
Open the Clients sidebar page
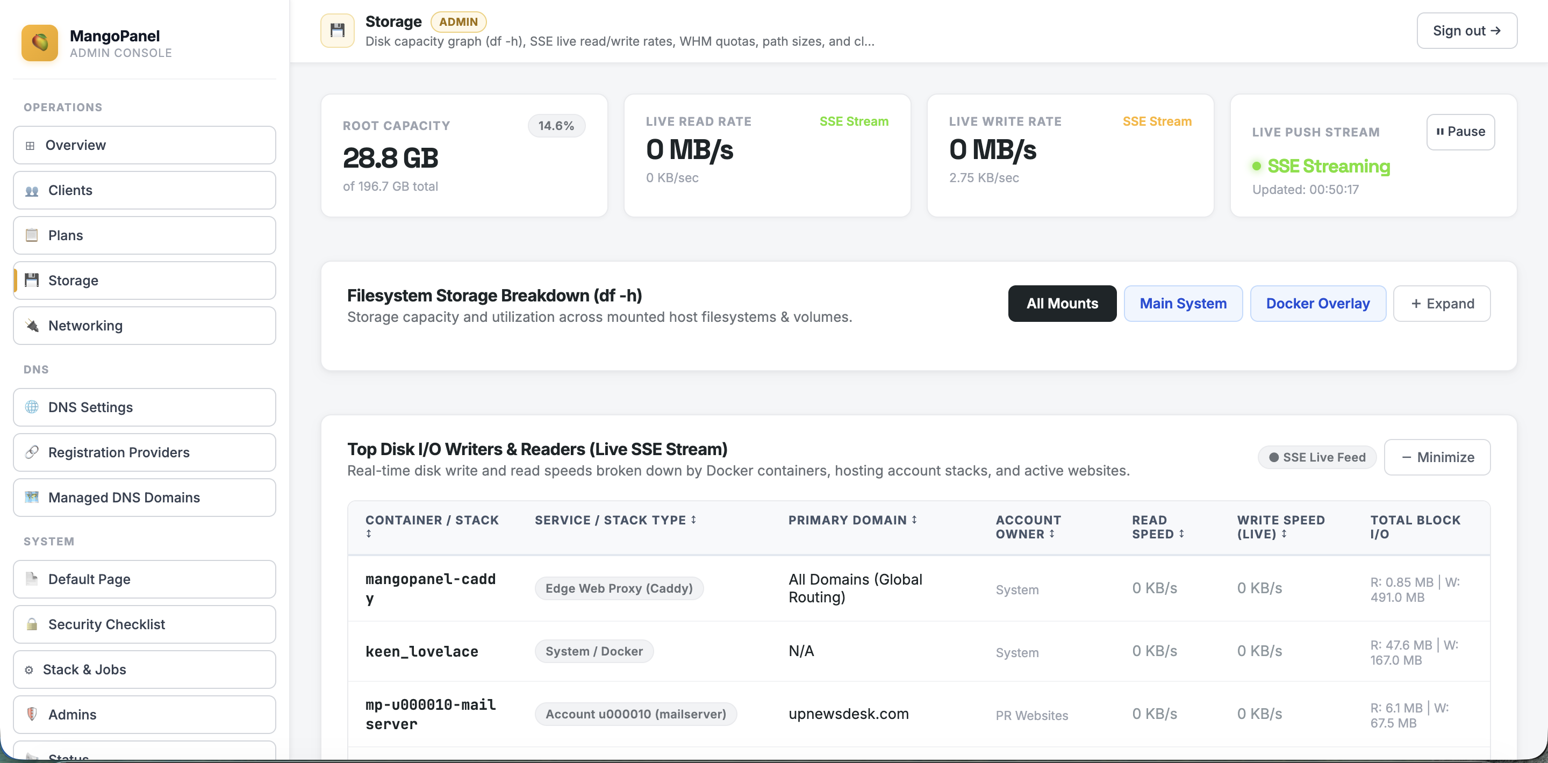(x=144, y=190)
